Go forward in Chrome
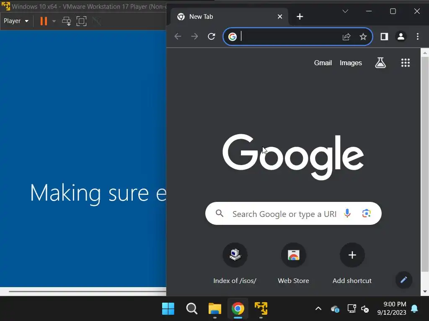Image resolution: width=429 pixels, height=321 pixels. click(x=194, y=36)
